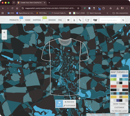Zoom out the map with minus button
Screen dimensions: 130x116
point(4,37)
